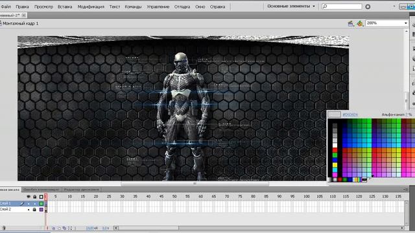The image size is (415, 233).
Task: Open the Edit Symbols dropdown icon
Action: pos(360,24)
